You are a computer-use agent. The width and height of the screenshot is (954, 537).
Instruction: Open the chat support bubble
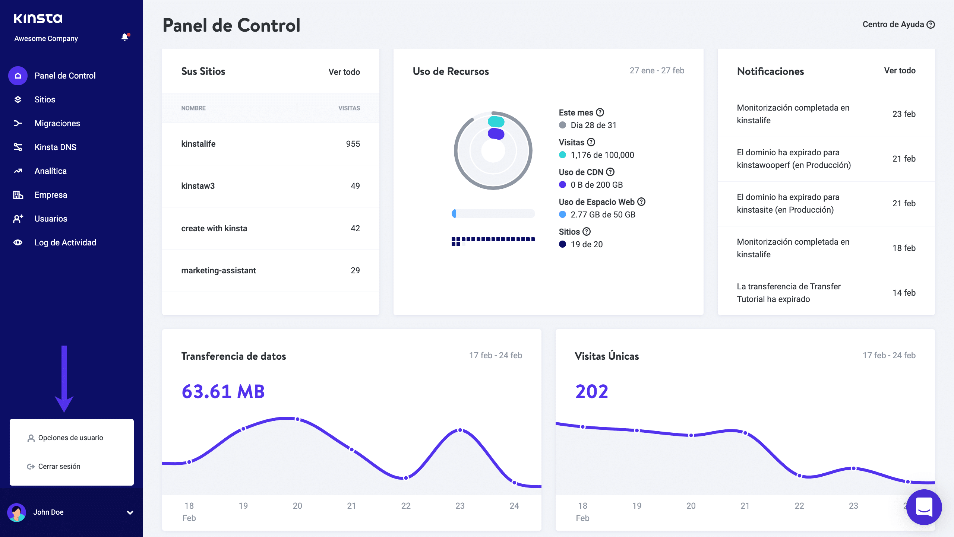(924, 507)
